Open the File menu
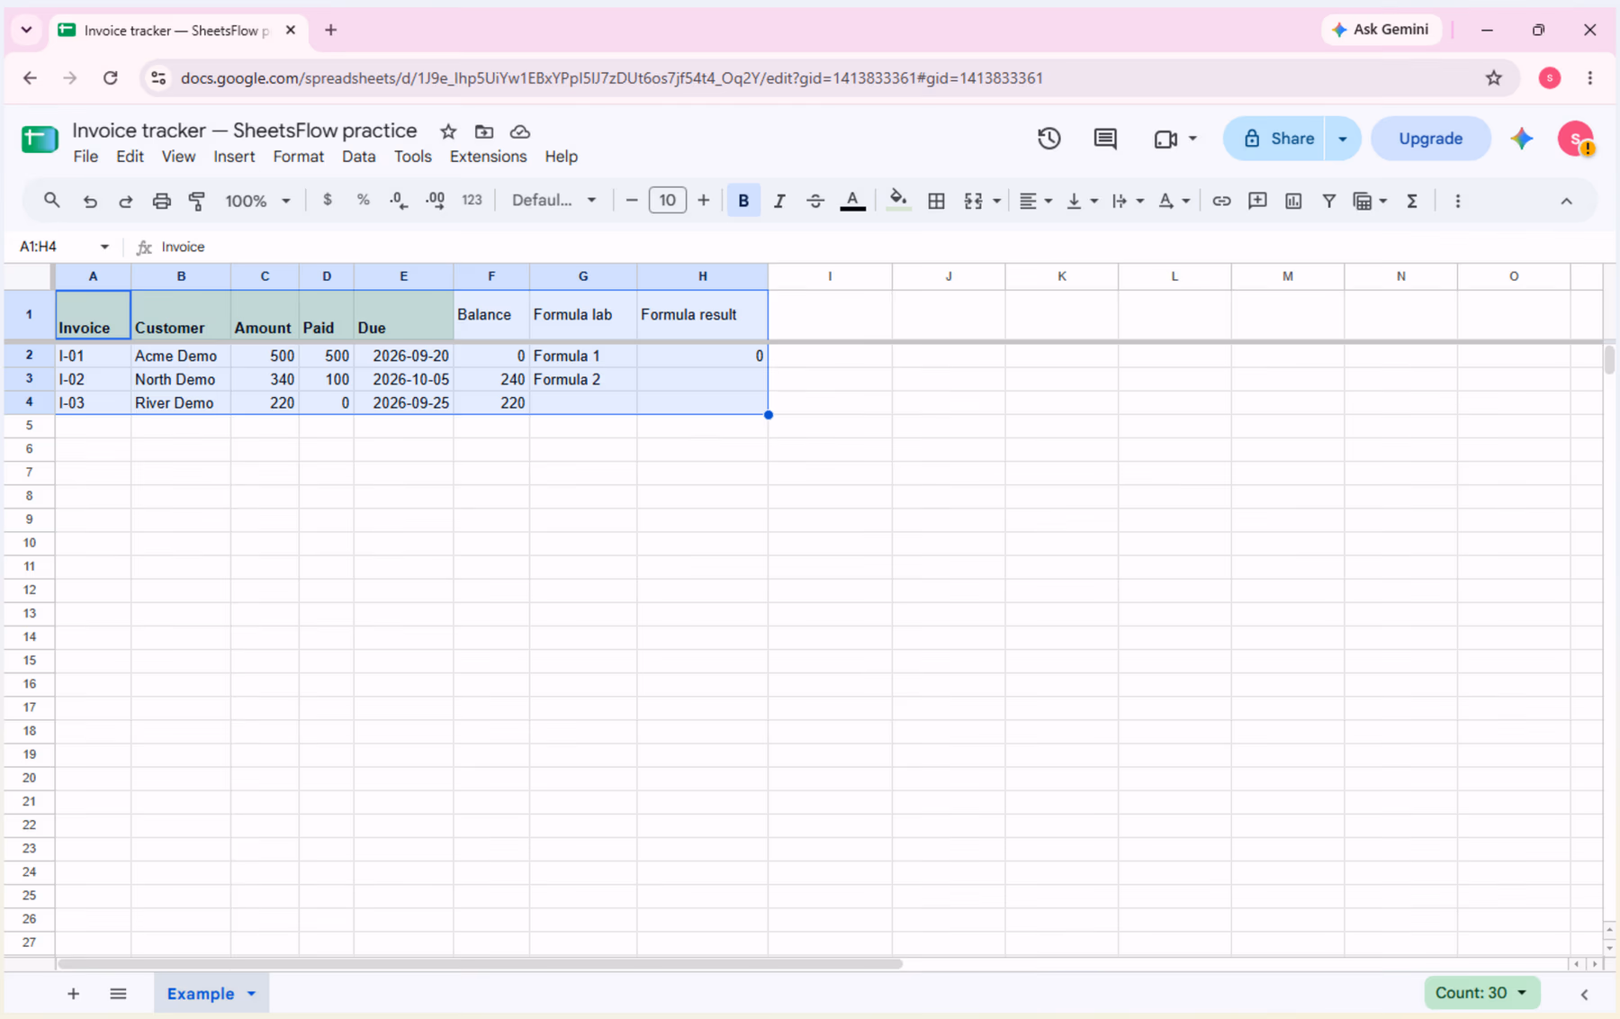This screenshot has width=1620, height=1019. [85, 157]
